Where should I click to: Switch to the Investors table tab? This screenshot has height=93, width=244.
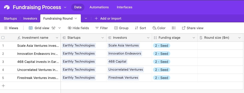point(30,19)
